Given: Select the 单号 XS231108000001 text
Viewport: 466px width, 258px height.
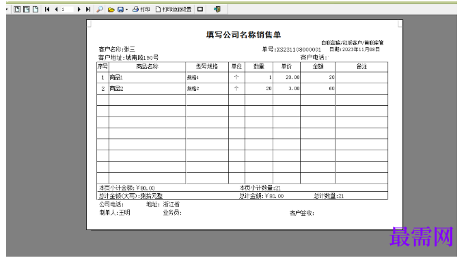Looking at the screenshot, I should click(x=291, y=50).
